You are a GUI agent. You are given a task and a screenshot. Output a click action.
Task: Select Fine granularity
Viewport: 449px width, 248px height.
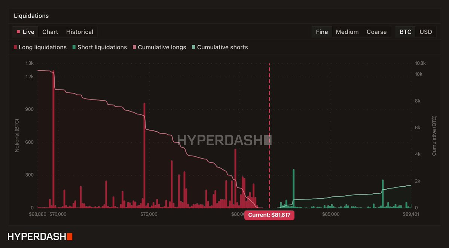(x=322, y=32)
